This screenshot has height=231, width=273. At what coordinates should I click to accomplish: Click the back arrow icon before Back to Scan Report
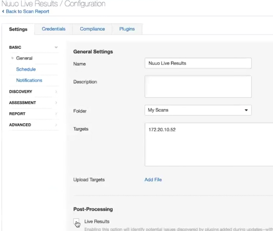pos(3,12)
